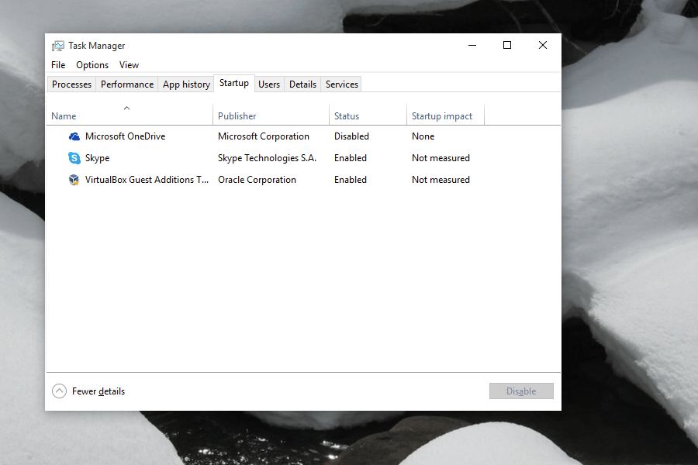Minimize the Task Manager window
698x465 pixels.
point(472,45)
